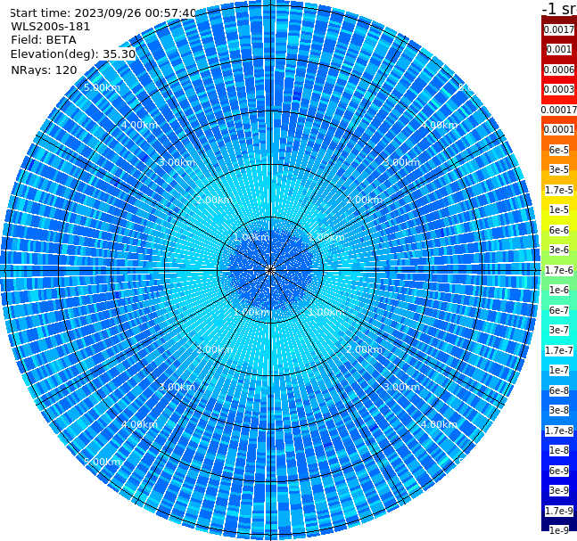Click the 6e-9 colorbar label
The width and height of the screenshot is (577, 541).
pyautogui.click(x=559, y=471)
